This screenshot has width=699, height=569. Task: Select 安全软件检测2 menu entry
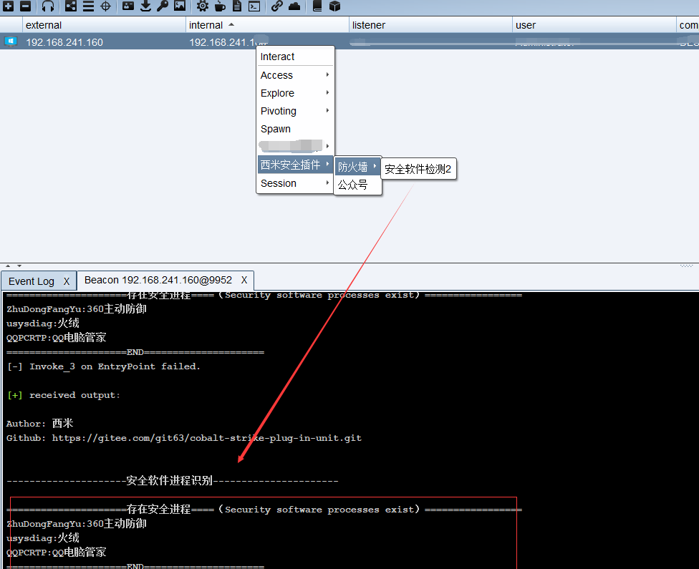418,170
